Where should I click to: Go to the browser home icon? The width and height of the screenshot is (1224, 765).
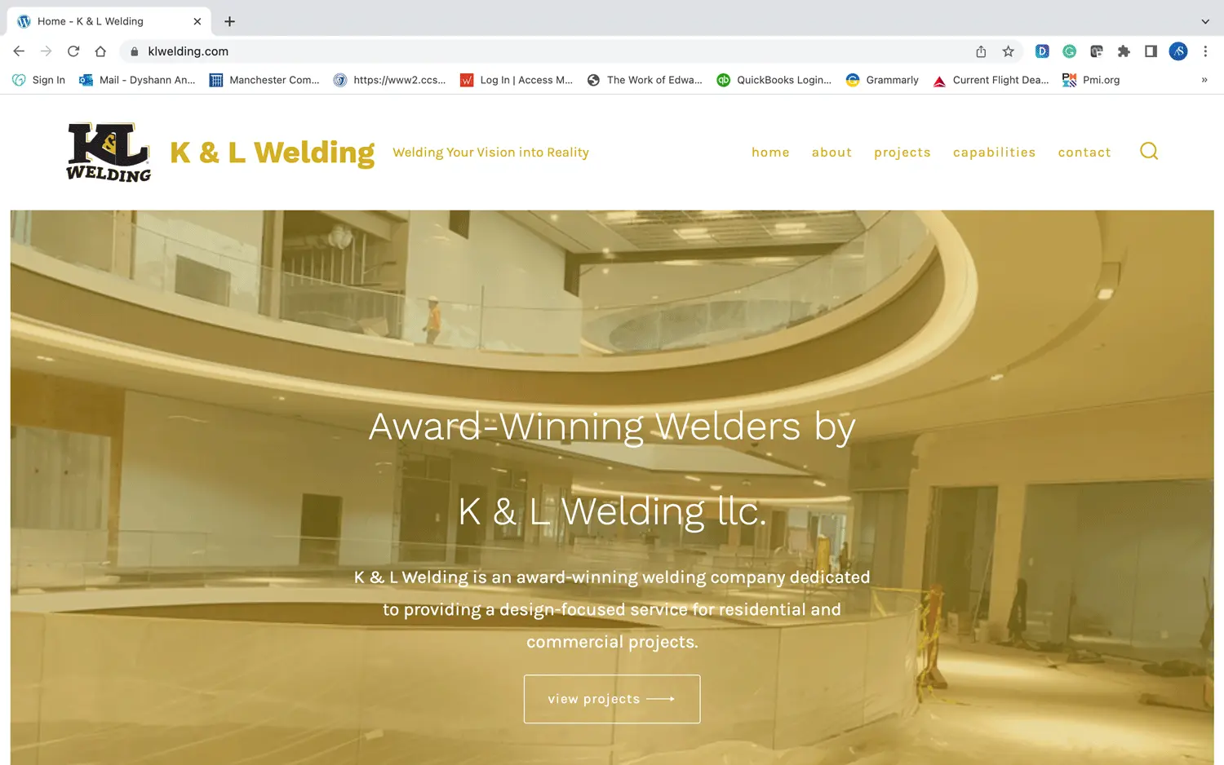[100, 51]
